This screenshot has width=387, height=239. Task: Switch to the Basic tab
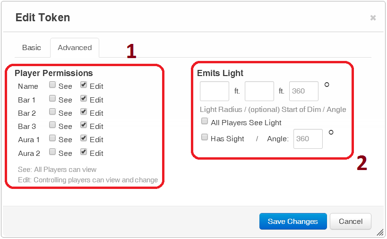pyautogui.click(x=32, y=48)
